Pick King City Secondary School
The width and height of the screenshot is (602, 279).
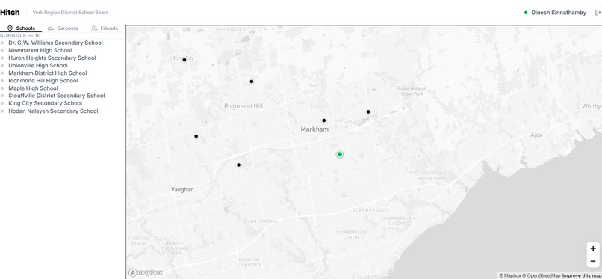(x=45, y=103)
